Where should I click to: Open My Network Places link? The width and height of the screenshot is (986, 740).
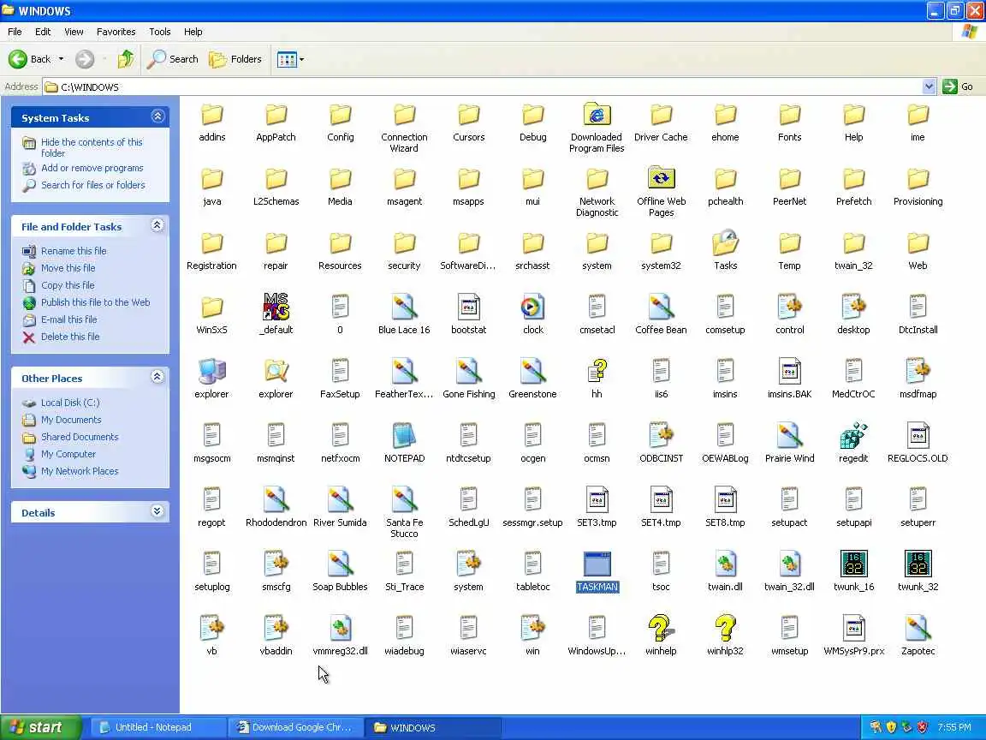coord(80,471)
